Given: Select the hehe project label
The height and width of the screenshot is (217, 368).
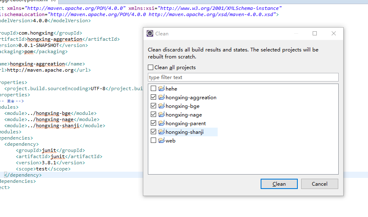Looking at the screenshot, I should coord(171,89).
